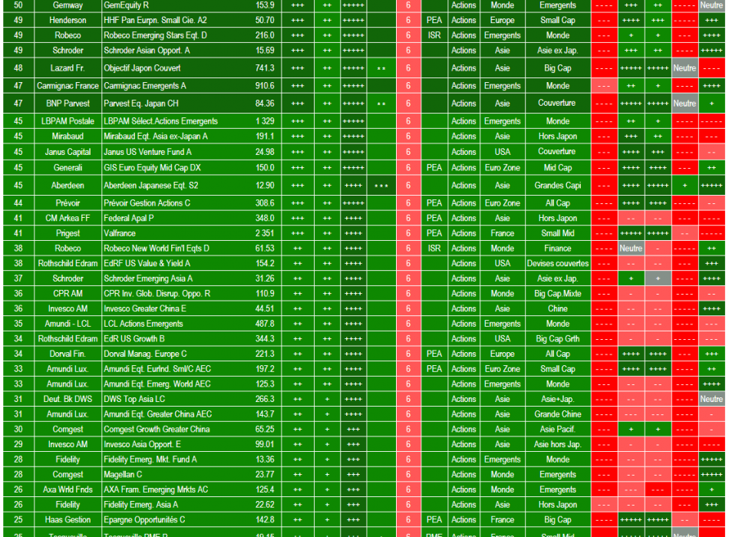
Task: Select EdR US Growth B fund
Action: [134, 338]
